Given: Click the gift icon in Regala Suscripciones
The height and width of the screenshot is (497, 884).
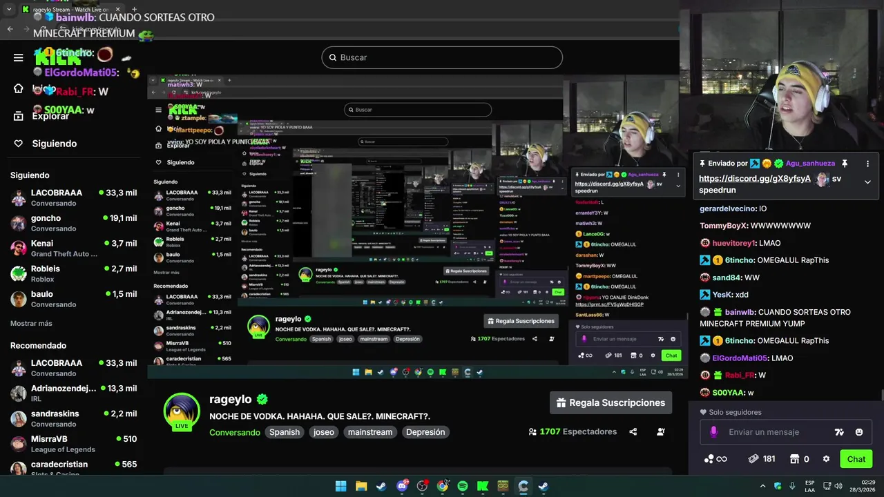Looking at the screenshot, I should [x=561, y=403].
